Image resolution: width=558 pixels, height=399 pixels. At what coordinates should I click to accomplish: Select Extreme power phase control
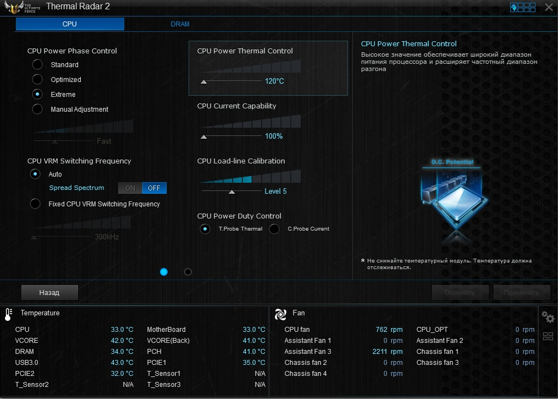tap(37, 95)
